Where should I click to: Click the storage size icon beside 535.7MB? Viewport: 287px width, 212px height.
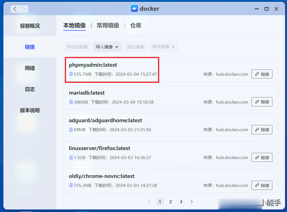click(x=71, y=74)
